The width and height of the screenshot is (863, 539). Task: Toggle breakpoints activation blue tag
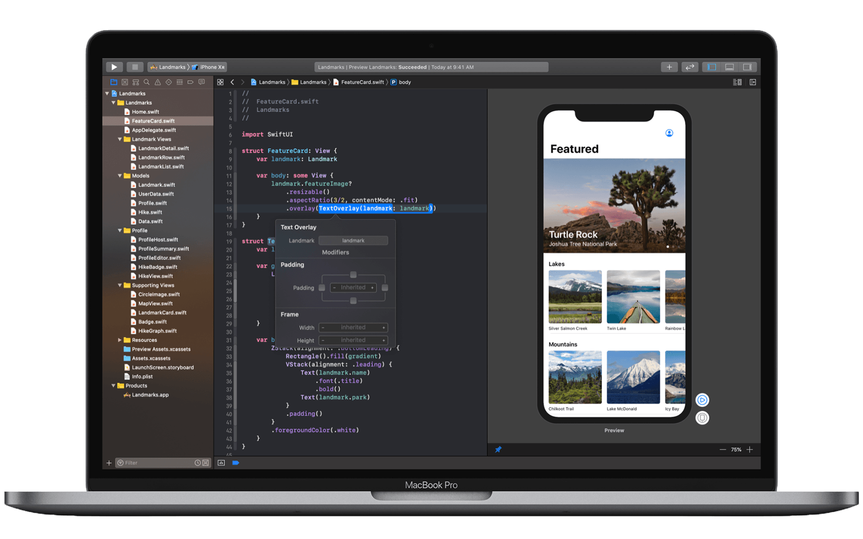[x=235, y=463]
